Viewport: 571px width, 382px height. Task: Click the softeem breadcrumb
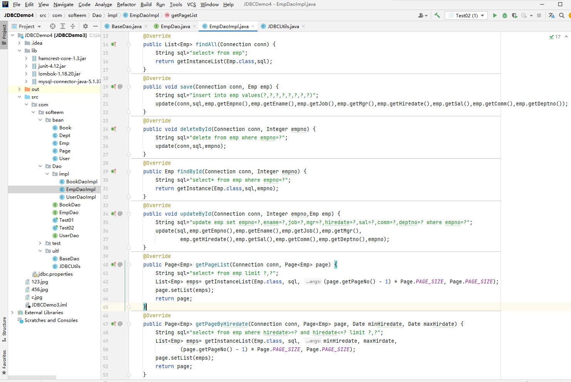pos(77,15)
